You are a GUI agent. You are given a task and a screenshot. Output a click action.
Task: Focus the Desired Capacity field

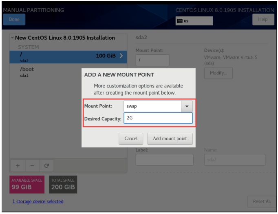[x=158, y=118]
